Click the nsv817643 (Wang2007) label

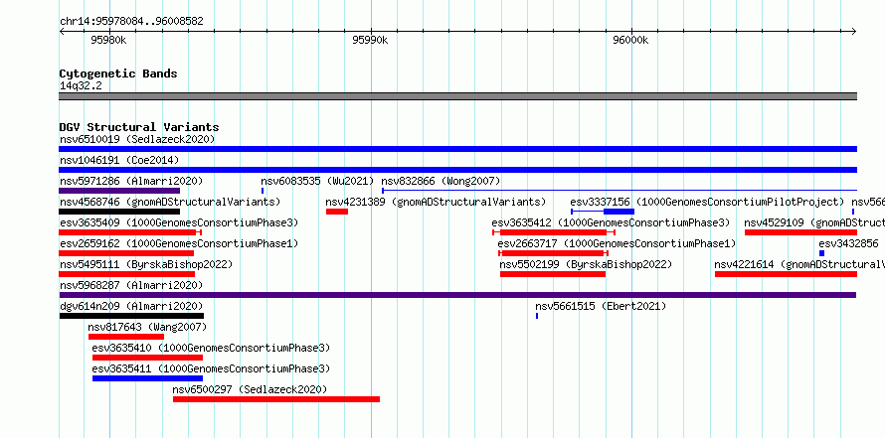[x=147, y=327]
